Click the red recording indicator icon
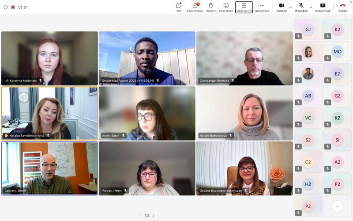The image size is (353, 221). pos(13,7)
